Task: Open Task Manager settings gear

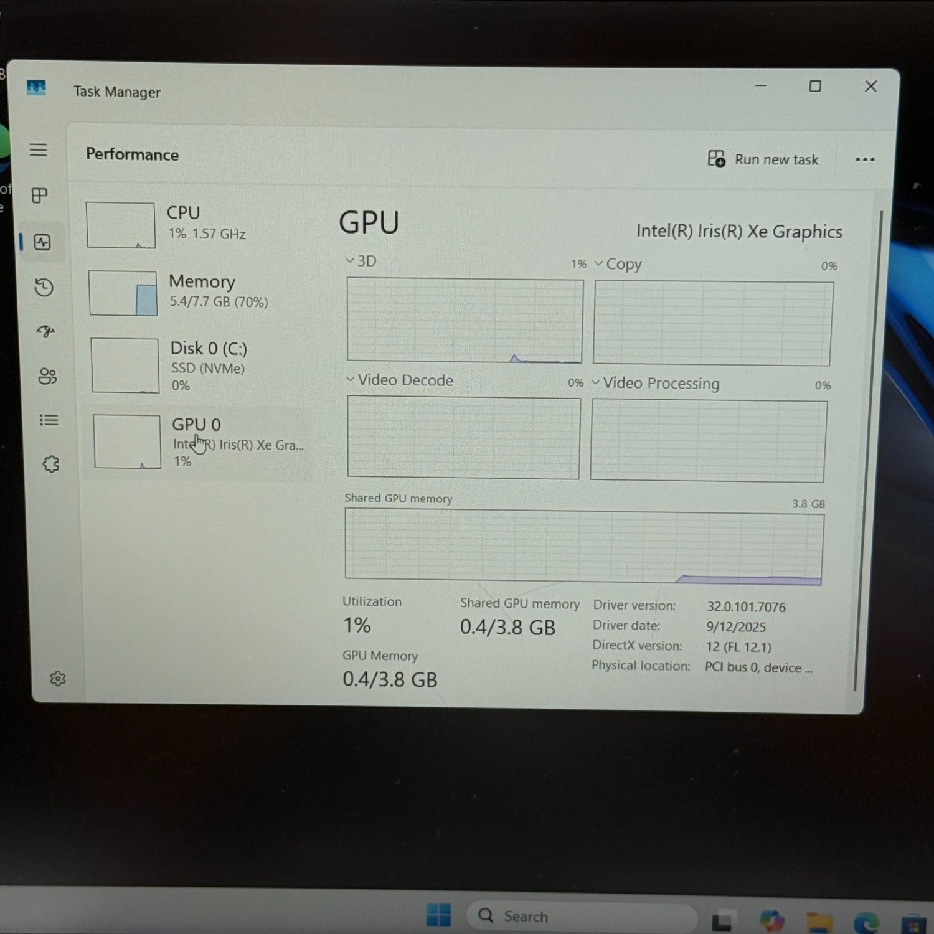Action: pyautogui.click(x=58, y=679)
